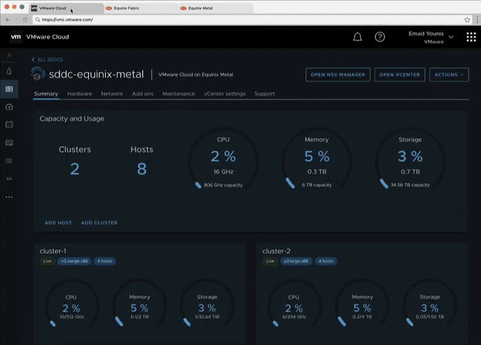Switch to the Network tab
The width and height of the screenshot is (481, 345).
tap(112, 94)
